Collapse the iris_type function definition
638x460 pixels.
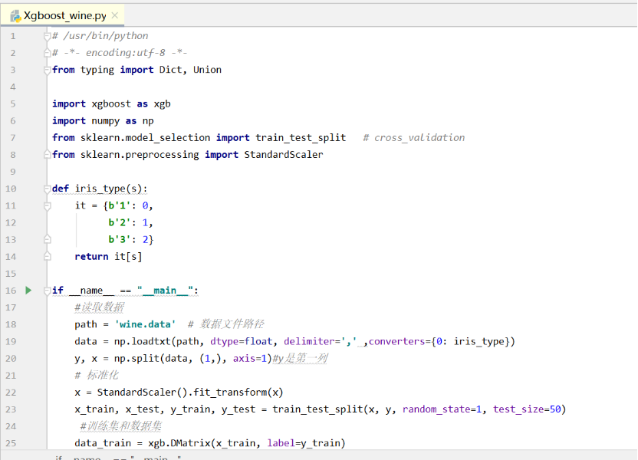point(46,188)
